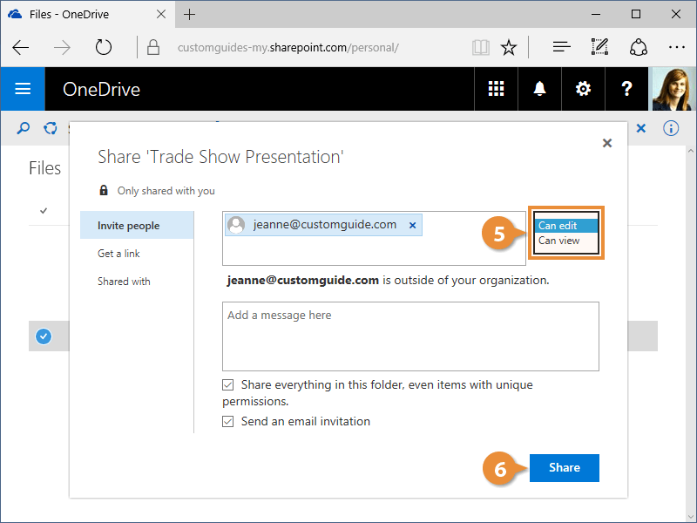
Task: Click the help question mark icon
Action: click(626, 89)
